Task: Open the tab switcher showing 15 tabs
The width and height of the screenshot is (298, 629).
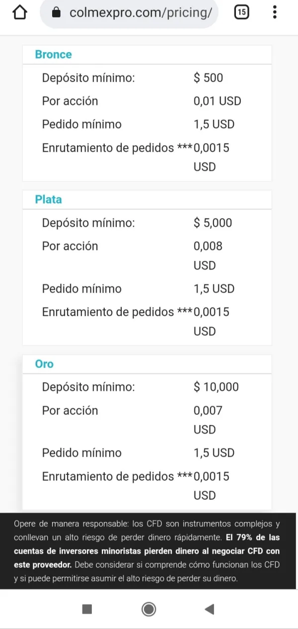Action: pyautogui.click(x=241, y=13)
